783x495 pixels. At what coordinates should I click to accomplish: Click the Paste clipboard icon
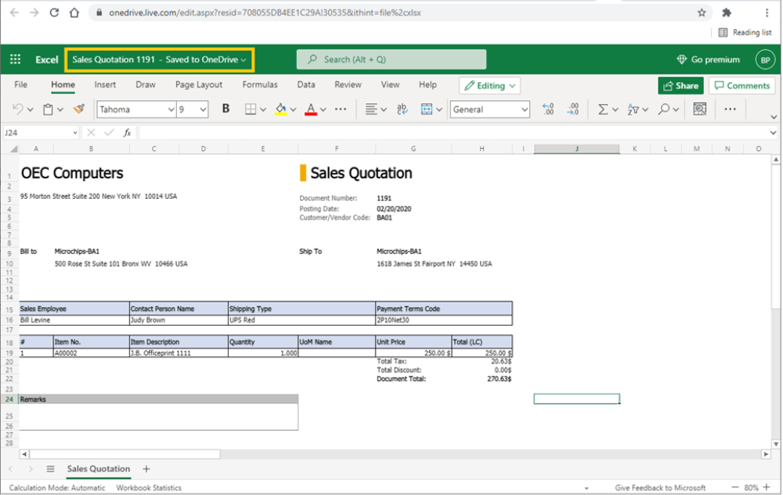point(48,109)
